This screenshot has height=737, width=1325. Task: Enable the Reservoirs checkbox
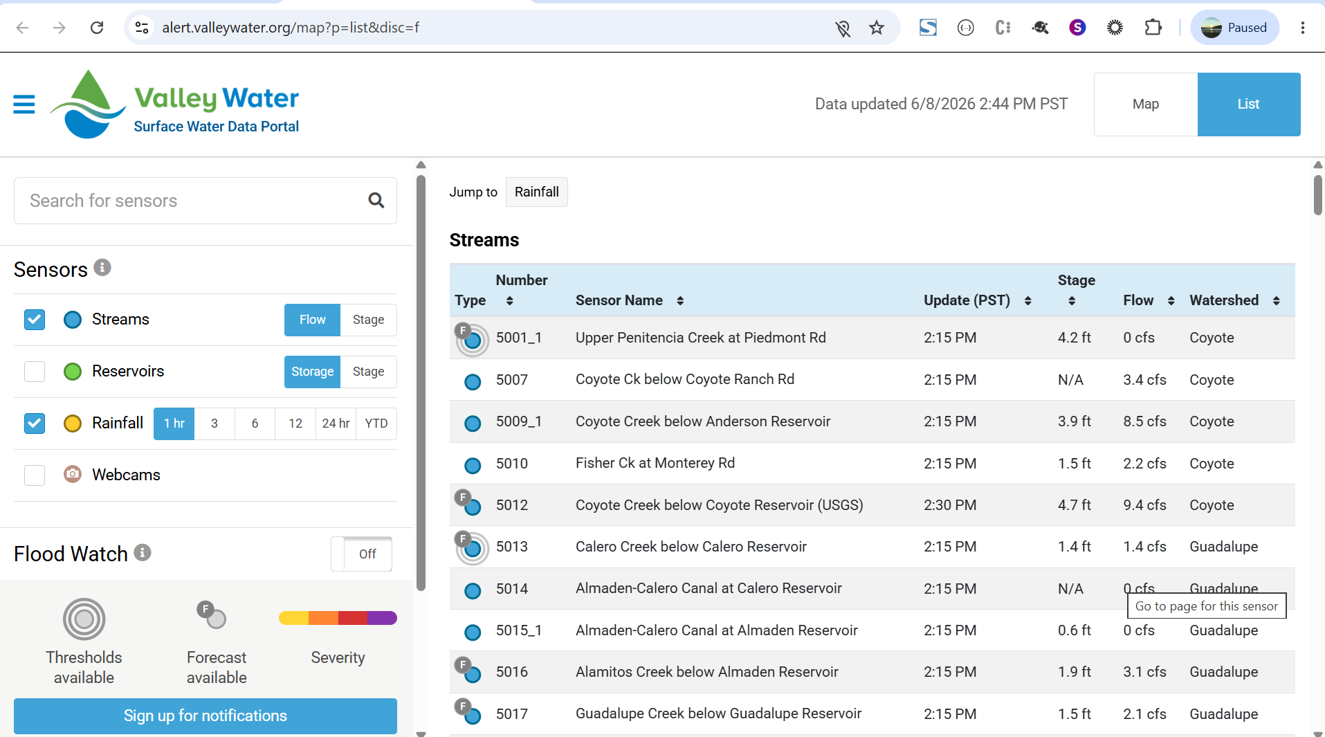pos(35,372)
